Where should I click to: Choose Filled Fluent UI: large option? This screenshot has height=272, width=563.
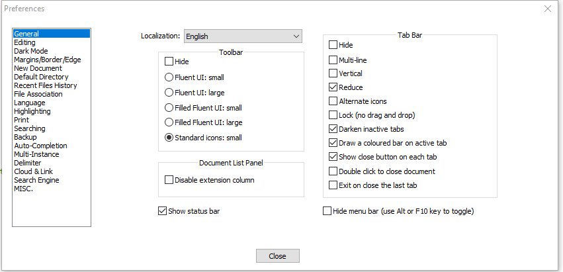coord(169,122)
